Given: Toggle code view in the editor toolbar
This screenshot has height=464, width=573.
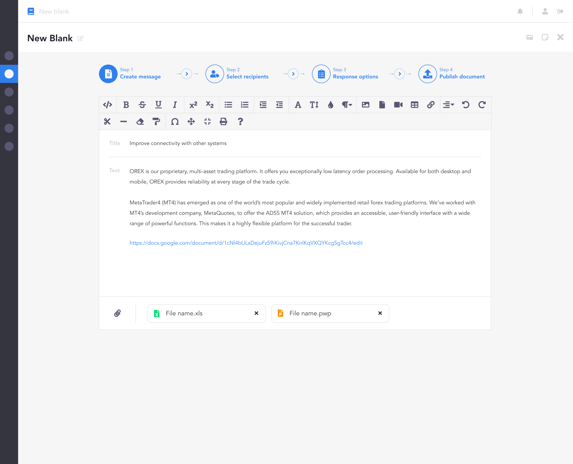Looking at the screenshot, I should click(108, 105).
